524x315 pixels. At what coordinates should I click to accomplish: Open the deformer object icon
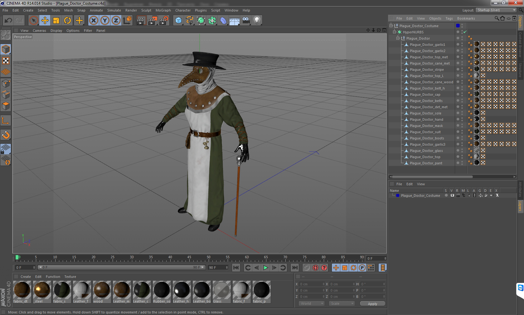point(223,21)
